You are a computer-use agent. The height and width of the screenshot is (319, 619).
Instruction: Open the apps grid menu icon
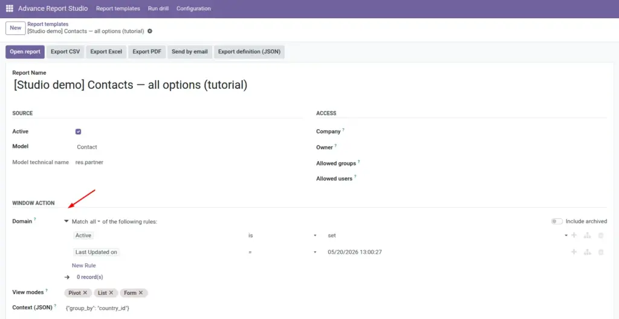10,8
